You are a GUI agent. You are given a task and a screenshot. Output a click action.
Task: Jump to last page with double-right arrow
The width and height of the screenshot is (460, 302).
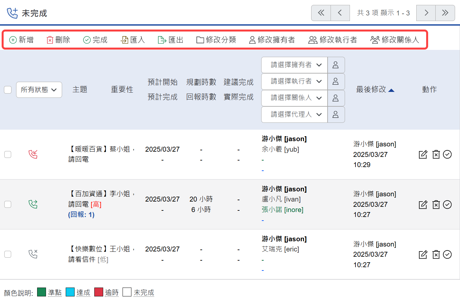click(445, 13)
